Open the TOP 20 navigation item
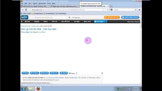This screenshot has height=91, width=162. [54, 21]
